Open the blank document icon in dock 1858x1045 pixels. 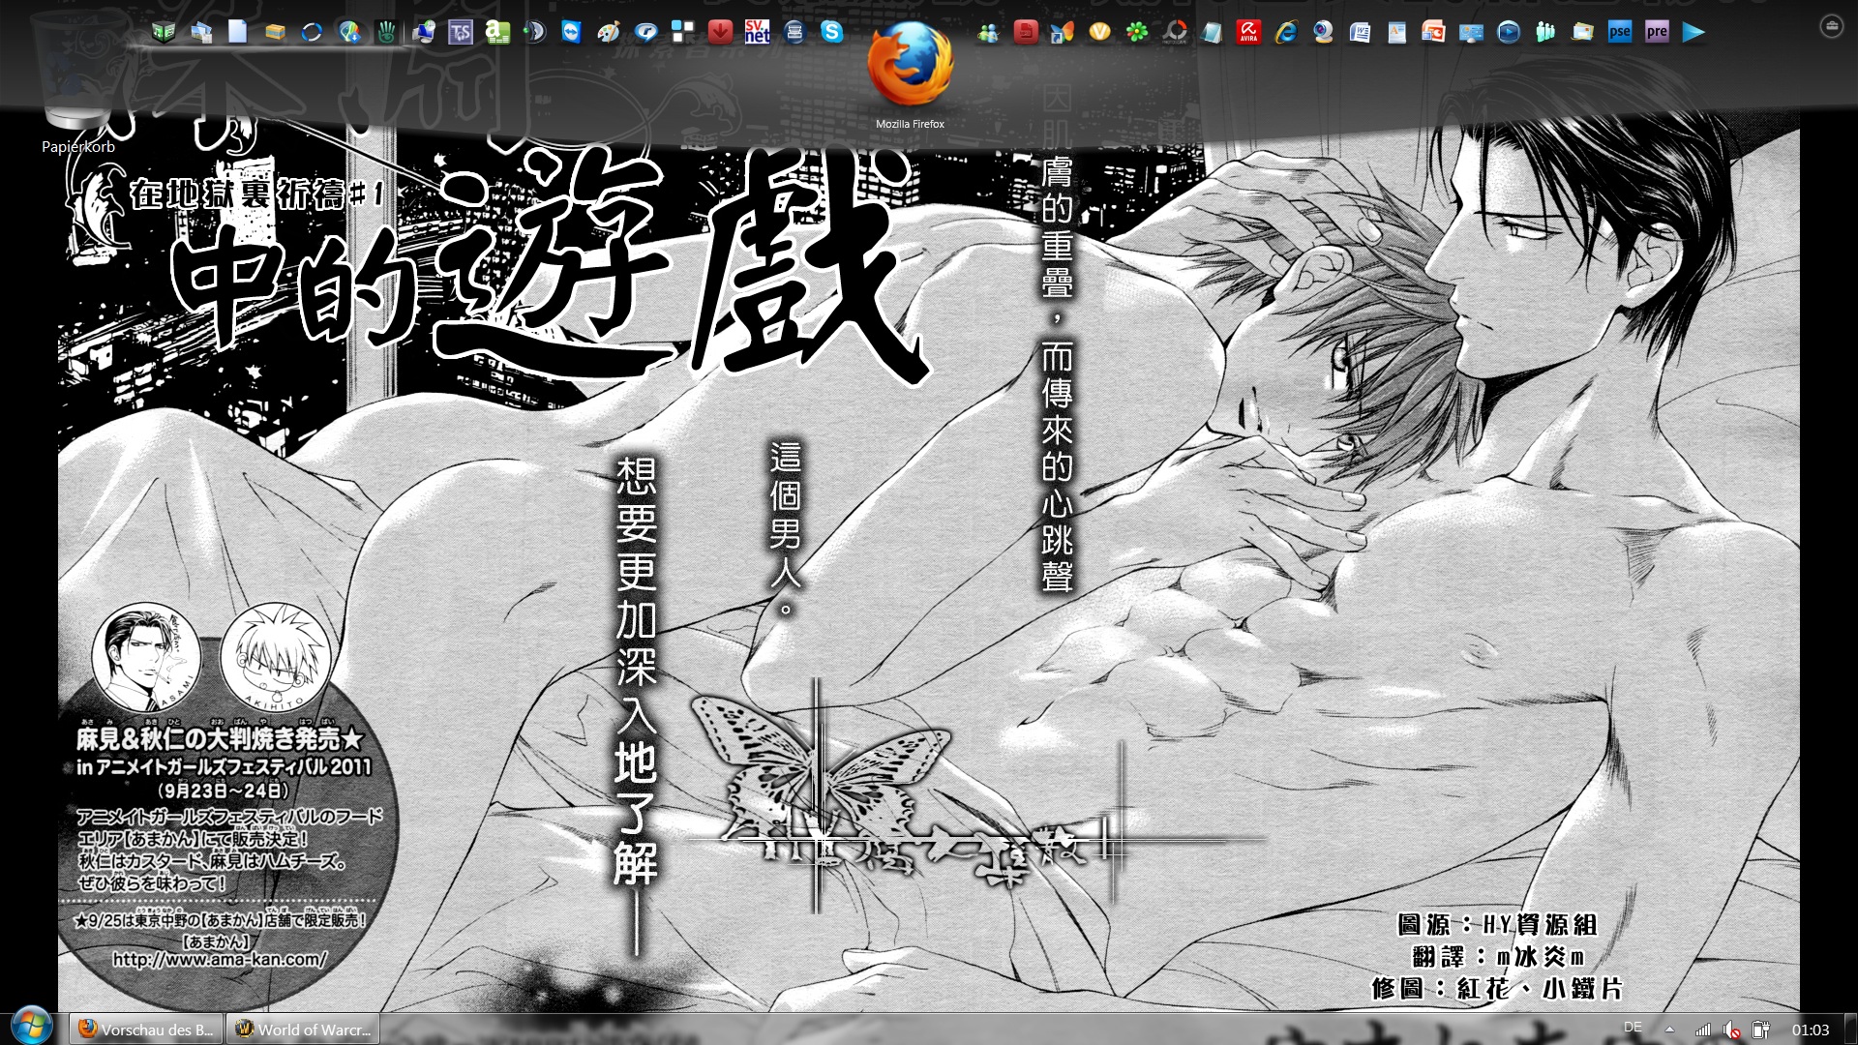click(237, 32)
